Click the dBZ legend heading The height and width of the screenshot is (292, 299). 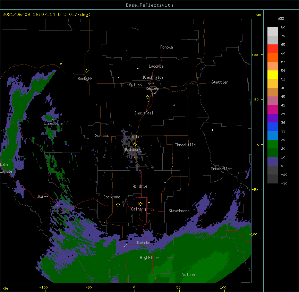click(281, 19)
